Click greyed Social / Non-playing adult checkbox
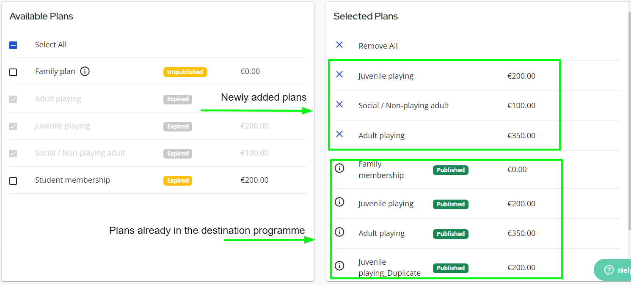631x285 pixels. (13, 153)
